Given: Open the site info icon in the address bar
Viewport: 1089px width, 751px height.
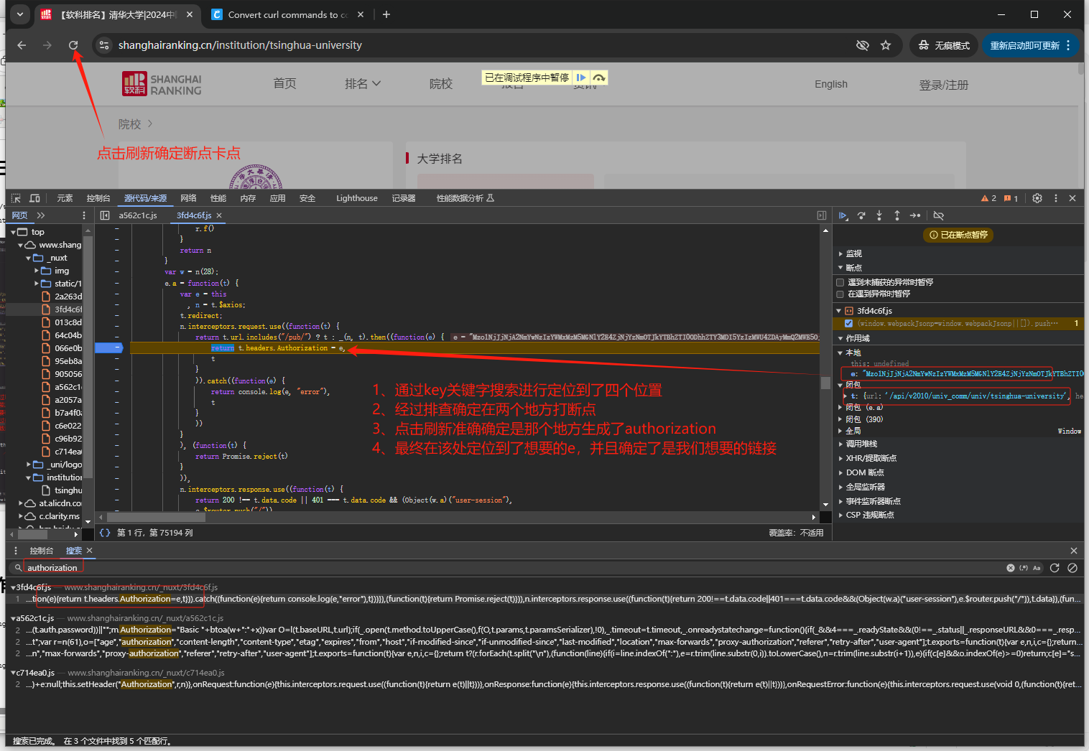Looking at the screenshot, I should 104,45.
